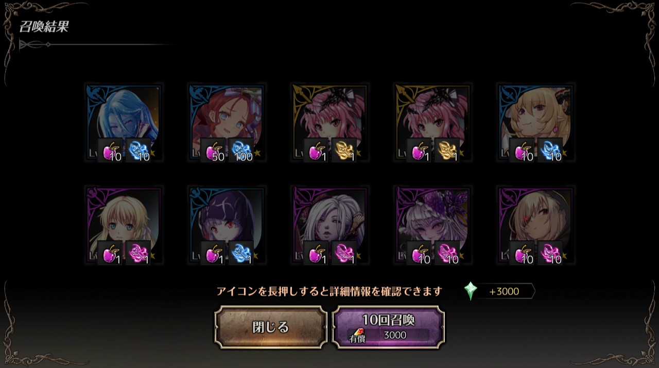
Task: Select the dark hooded character portrait
Action: click(227, 226)
